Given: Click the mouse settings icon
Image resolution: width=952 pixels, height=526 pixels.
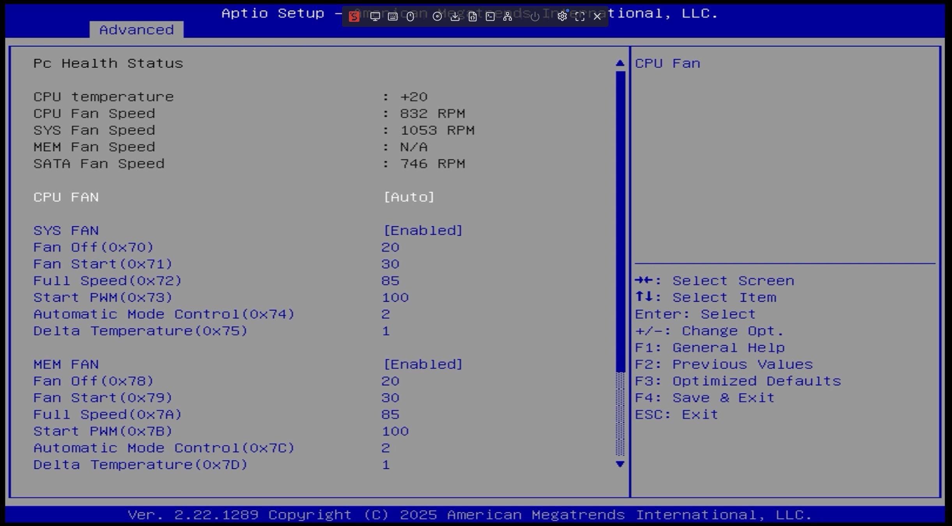Looking at the screenshot, I should click(x=410, y=16).
